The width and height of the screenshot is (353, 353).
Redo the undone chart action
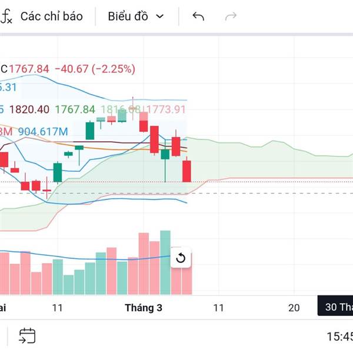tap(231, 16)
